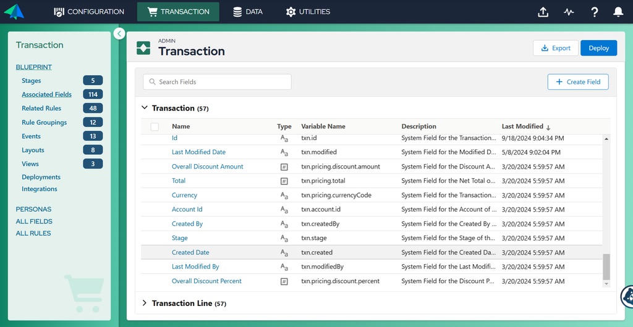
Task: Click text type icon for txn.account.id row
Action: (x=284, y=210)
